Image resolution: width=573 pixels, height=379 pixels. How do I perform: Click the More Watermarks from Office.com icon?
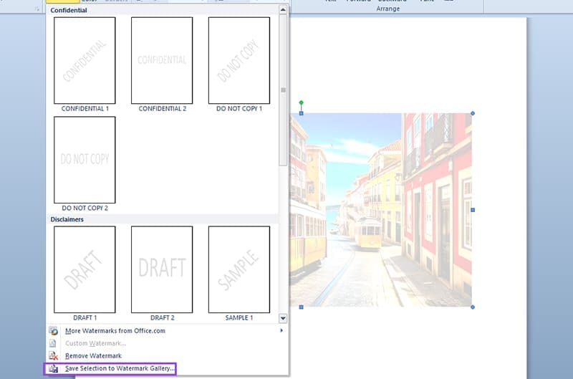(54, 331)
